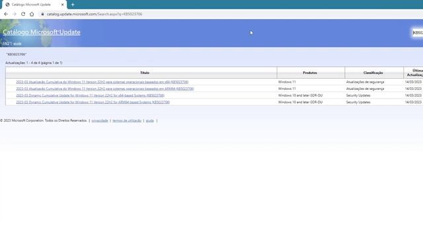Click Security Updates in Dynamic x64 row
423x238 pixels.
click(358, 95)
